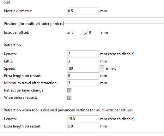Click the Retraction group heading
Screen dimensions: 164x136
coord(12,45)
